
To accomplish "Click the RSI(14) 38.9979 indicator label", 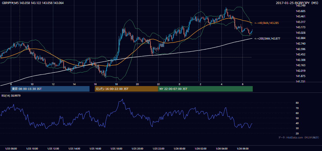I will coord(11,95).
